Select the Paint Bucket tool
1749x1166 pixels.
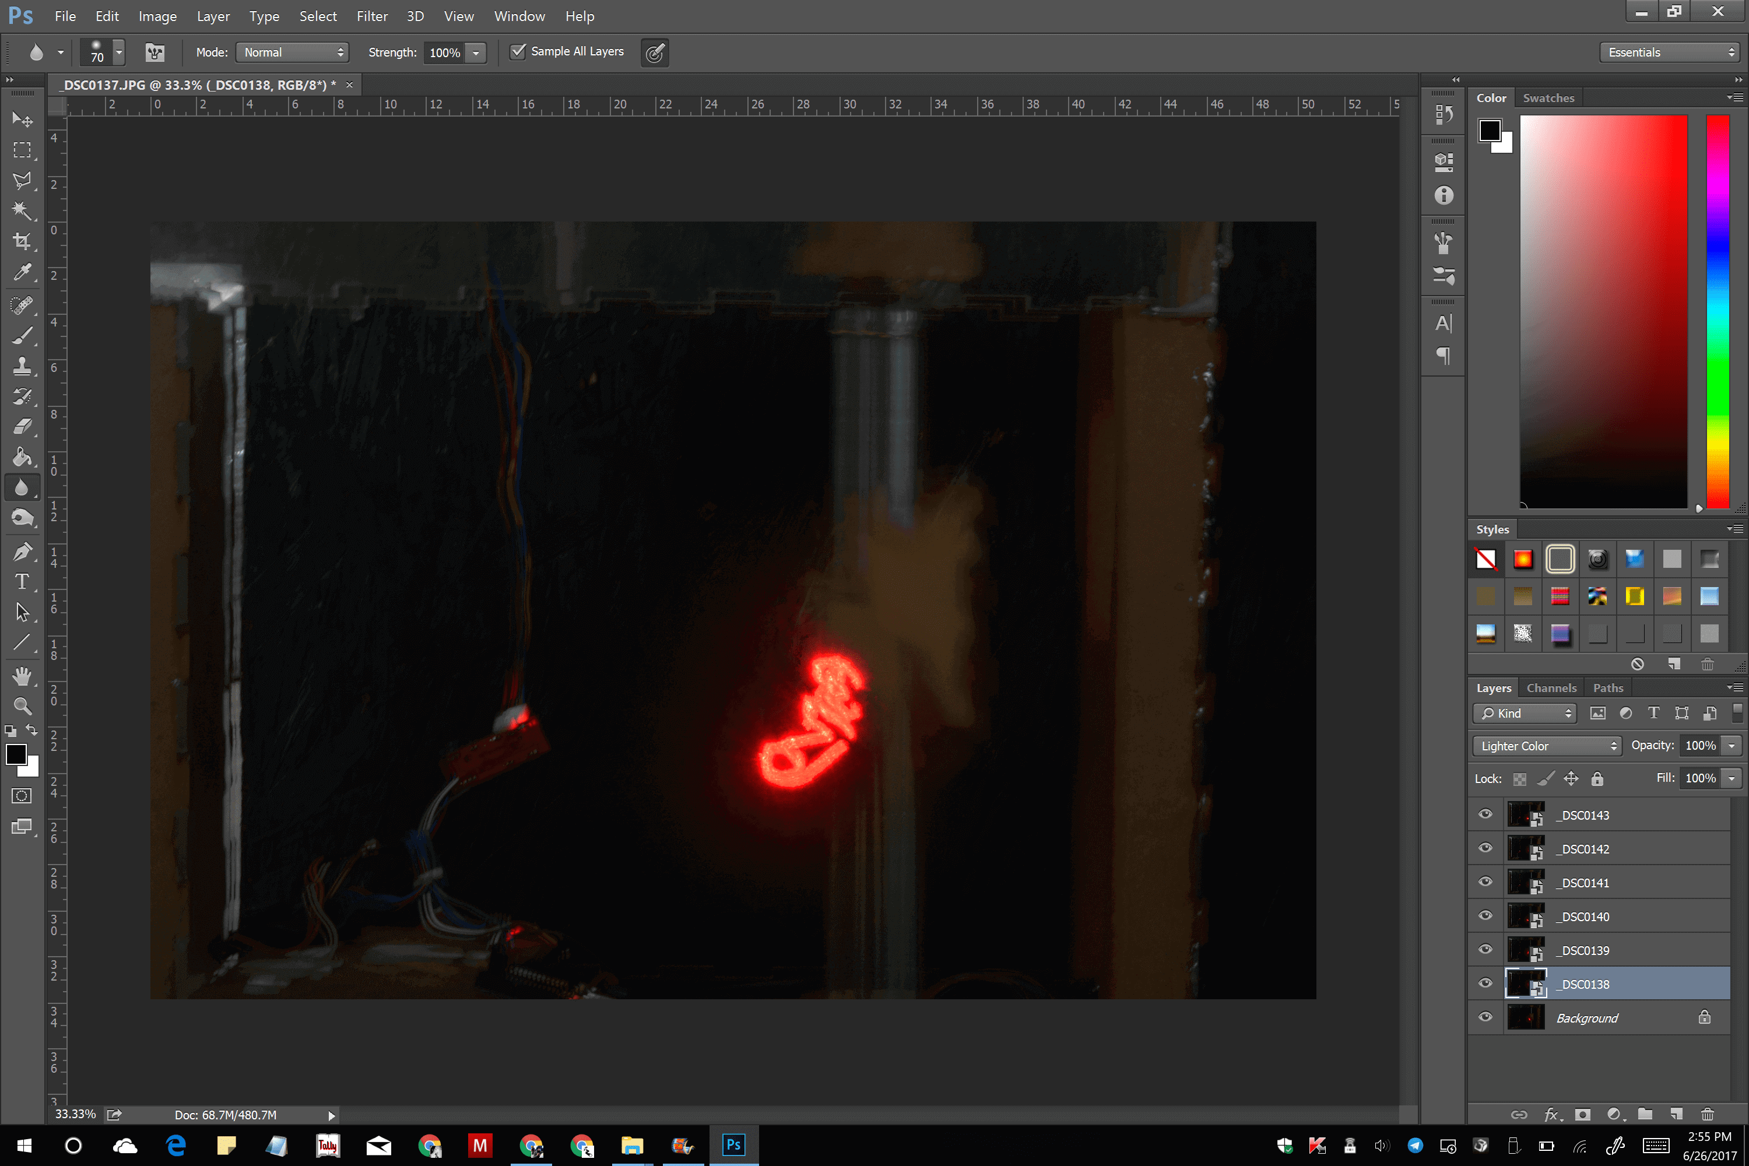pyautogui.click(x=22, y=457)
